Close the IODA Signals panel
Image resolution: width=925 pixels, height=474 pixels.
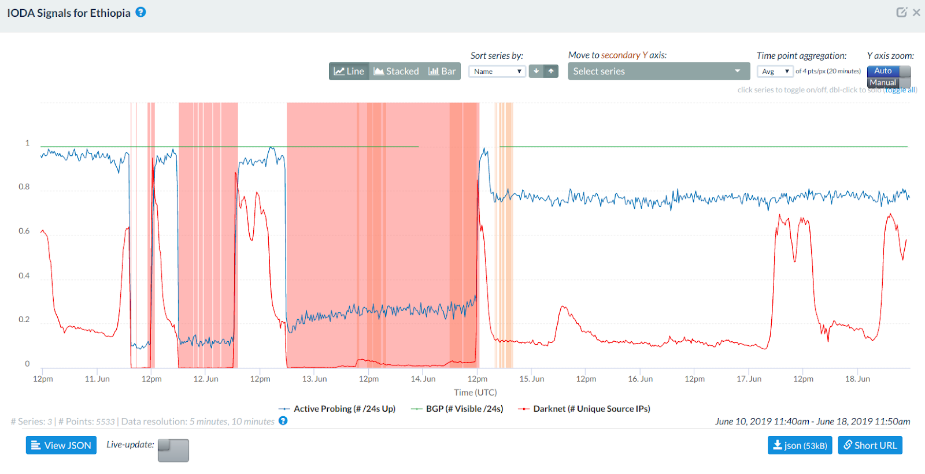916,12
